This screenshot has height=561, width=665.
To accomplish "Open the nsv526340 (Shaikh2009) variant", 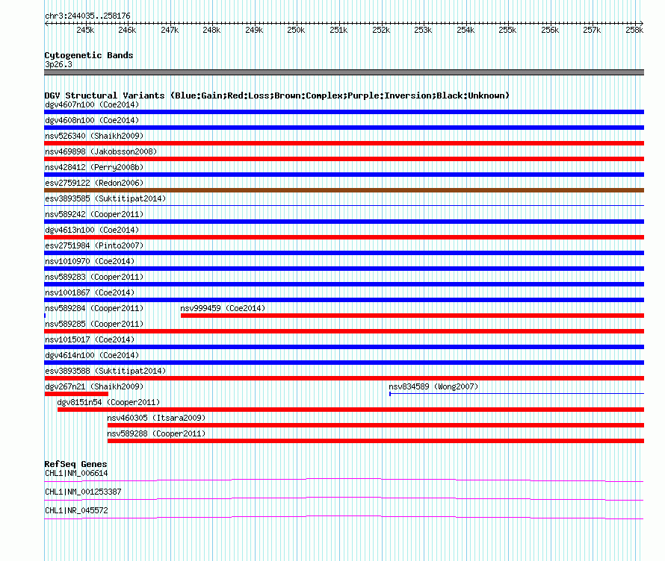I will 94,136.
